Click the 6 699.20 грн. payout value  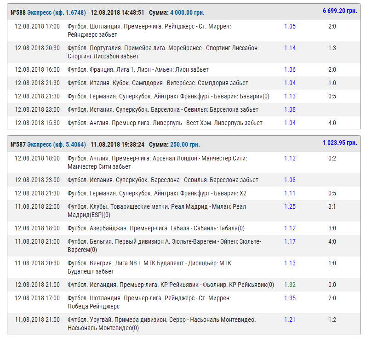340,11
